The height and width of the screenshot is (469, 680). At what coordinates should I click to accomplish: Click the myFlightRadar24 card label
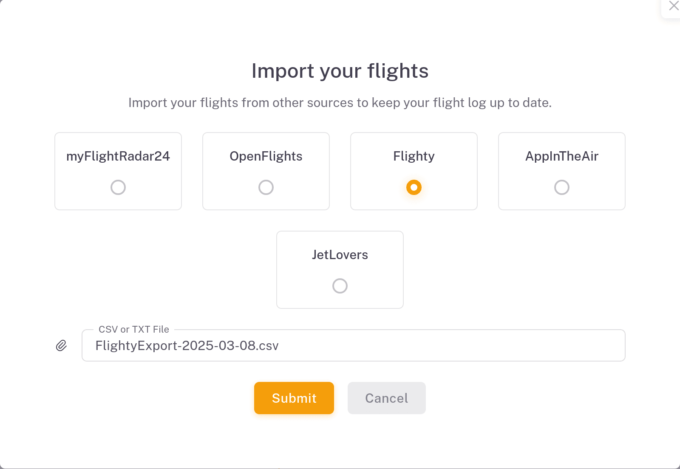click(x=118, y=156)
